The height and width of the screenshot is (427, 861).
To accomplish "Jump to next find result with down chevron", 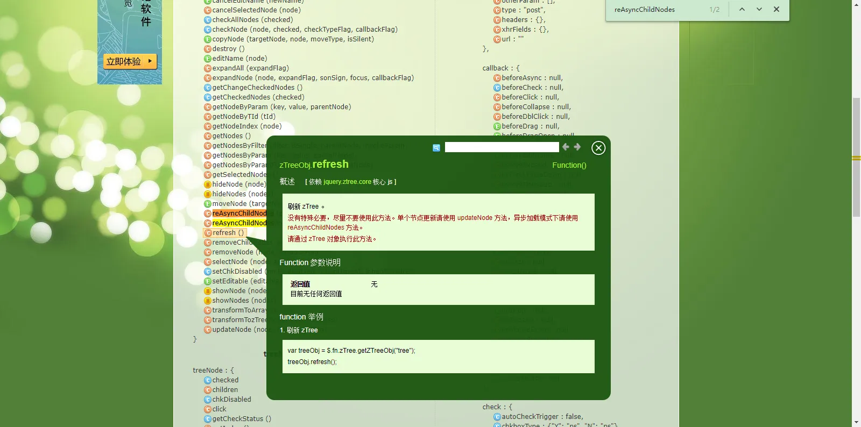I will pyautogui.click(x=759, y=9).
